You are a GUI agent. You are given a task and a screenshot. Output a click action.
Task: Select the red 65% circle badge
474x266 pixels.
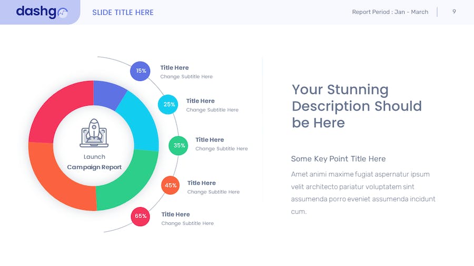click(x=141, y=216)
